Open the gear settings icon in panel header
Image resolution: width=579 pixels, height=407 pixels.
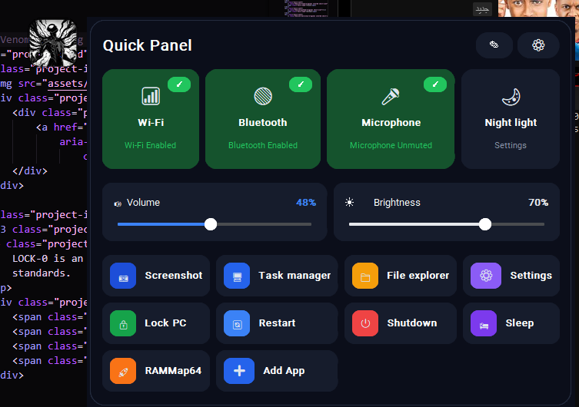click(x=538, y=45)
